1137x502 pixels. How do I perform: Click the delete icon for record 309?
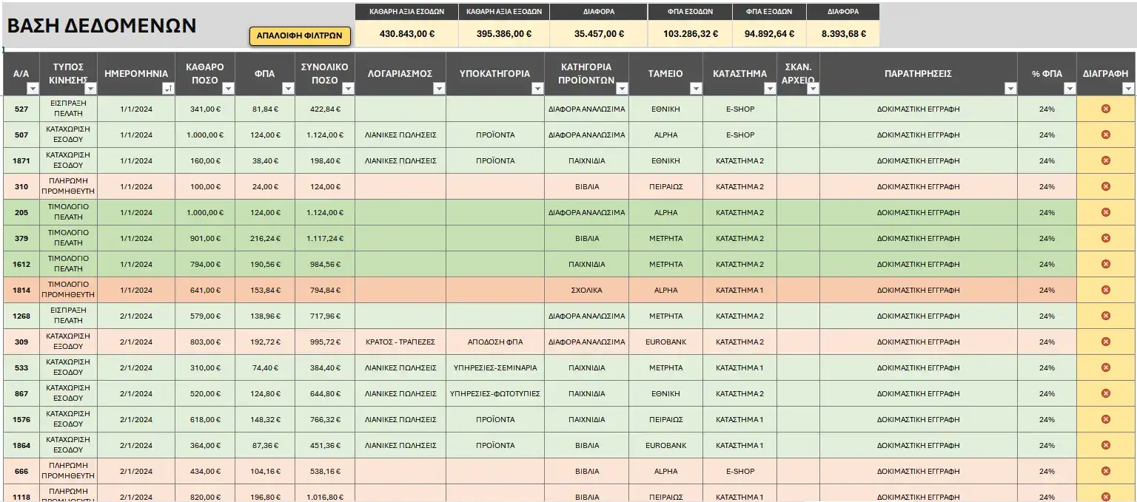point(1106,342)
